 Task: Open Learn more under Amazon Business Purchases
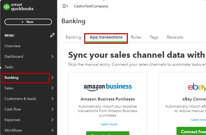(109, 124)
